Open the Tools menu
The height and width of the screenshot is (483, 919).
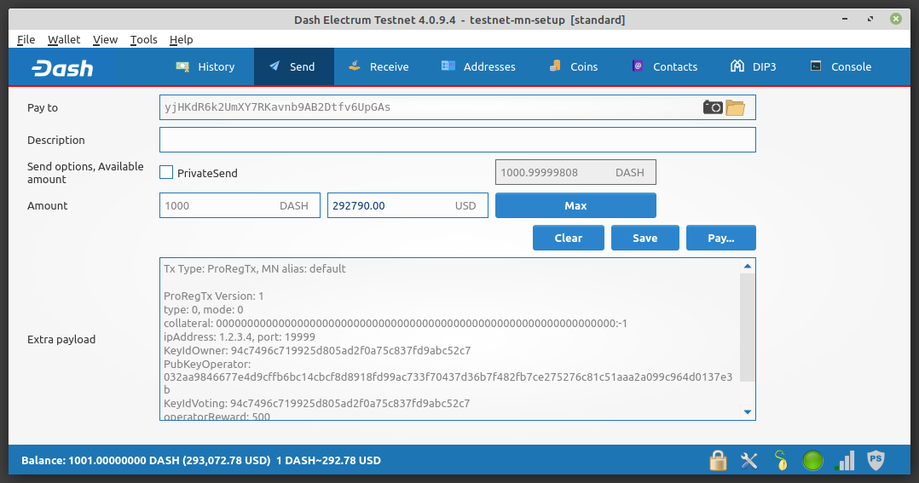143,39
